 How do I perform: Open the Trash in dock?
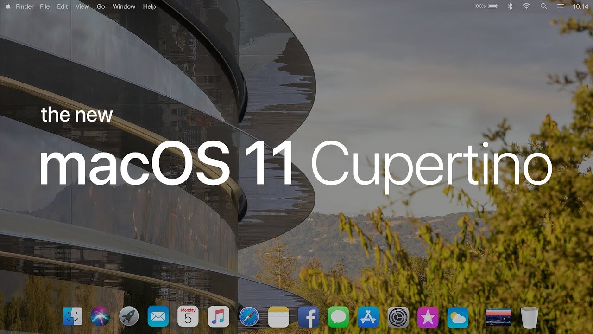coord(529,317)
